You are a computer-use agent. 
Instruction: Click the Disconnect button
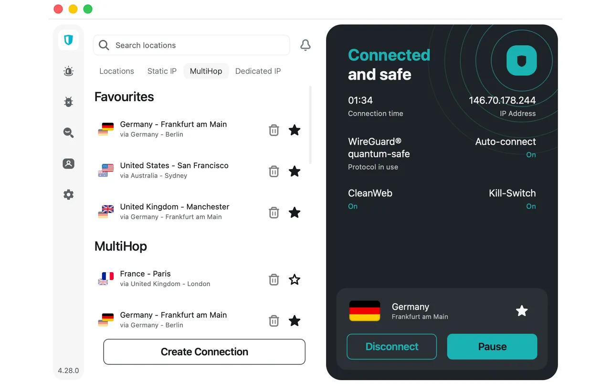pos(391,347)
